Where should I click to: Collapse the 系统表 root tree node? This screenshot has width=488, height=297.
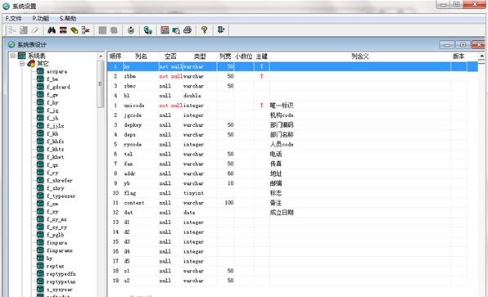pos(13,56)
